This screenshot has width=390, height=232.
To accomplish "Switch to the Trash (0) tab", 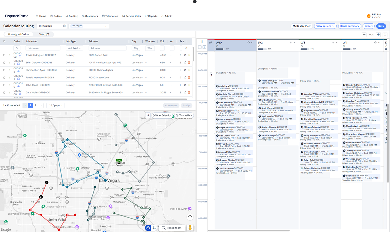I will click(x=44, y=34).
